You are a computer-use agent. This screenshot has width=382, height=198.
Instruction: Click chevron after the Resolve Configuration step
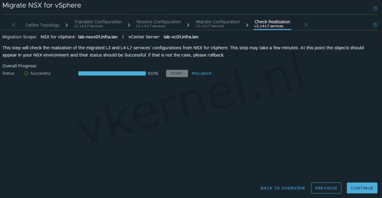tap(188, 25)
